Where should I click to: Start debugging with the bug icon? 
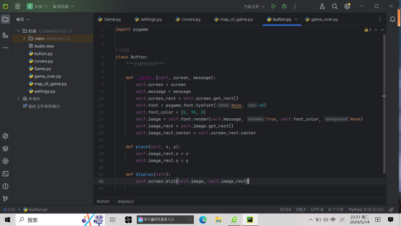tap(284, 6)
